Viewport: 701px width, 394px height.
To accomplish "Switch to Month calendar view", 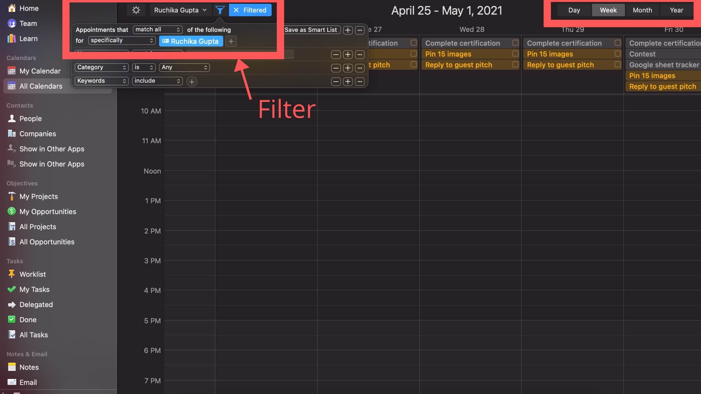I will tap(642, 10).
